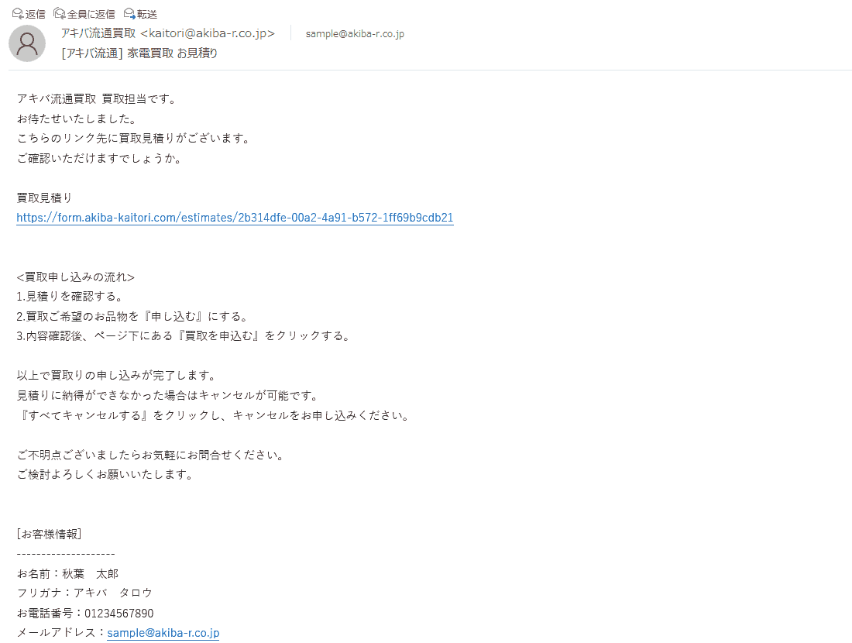Open the form.akiba-kaitori.com estimate link
This screenshot has width=852, height=643.
click(x=235, y=218)
